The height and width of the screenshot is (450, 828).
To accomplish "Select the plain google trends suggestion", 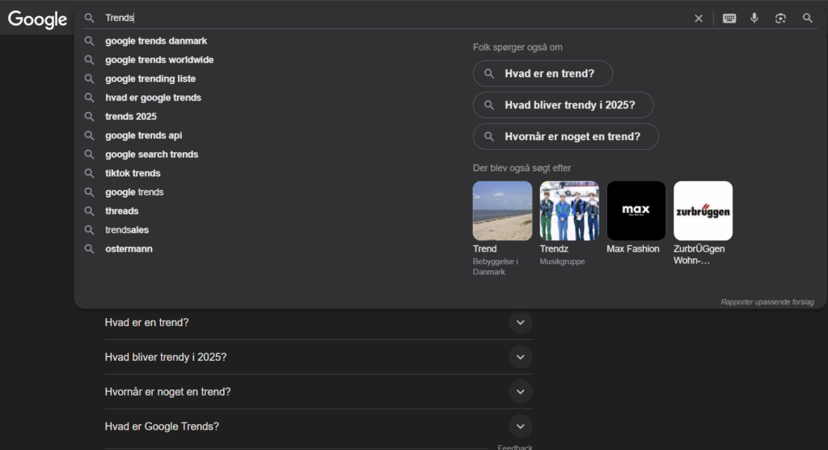I will click(134, 192).
